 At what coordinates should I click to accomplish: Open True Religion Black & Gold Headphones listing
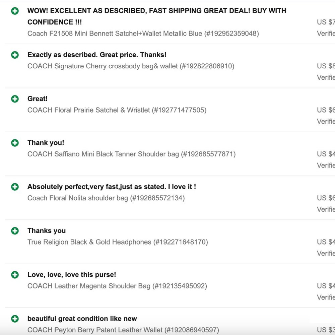coord(118,242)
